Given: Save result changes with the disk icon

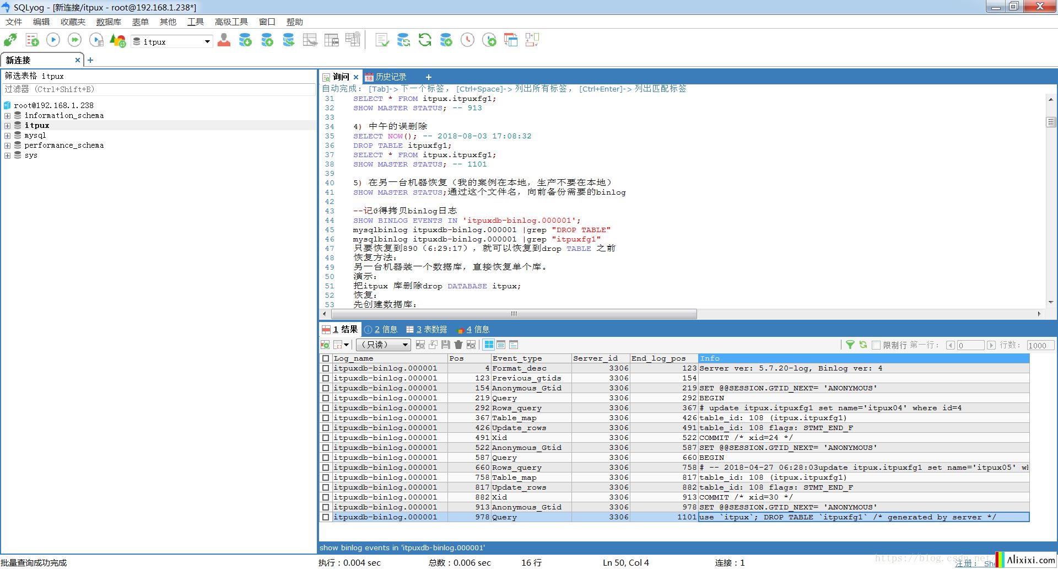Looking at the screenshot, I should (x=446, y=345).
